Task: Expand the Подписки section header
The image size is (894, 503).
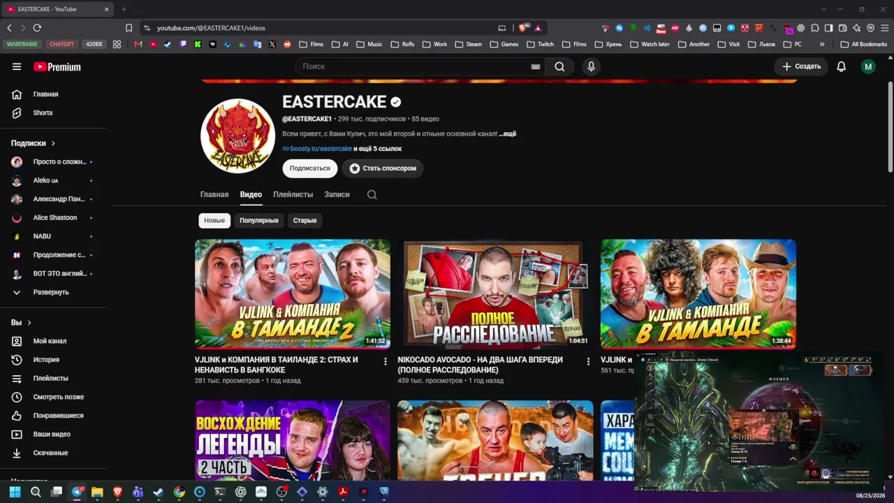Action: click(x=33, y=143)
